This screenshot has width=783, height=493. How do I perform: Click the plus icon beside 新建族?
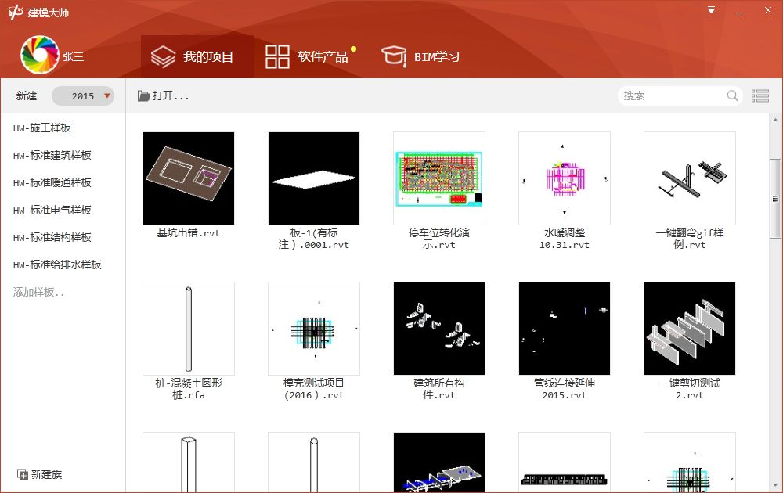coord(23,474)
